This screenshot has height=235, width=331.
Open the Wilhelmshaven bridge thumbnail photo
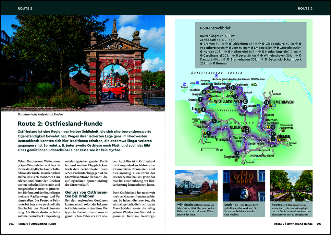(x=196, y=185)
